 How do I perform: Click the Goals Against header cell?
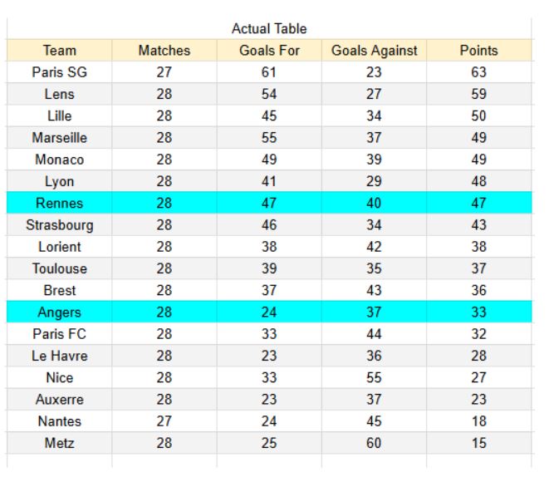pyautogui.click(x=374, y=51)
